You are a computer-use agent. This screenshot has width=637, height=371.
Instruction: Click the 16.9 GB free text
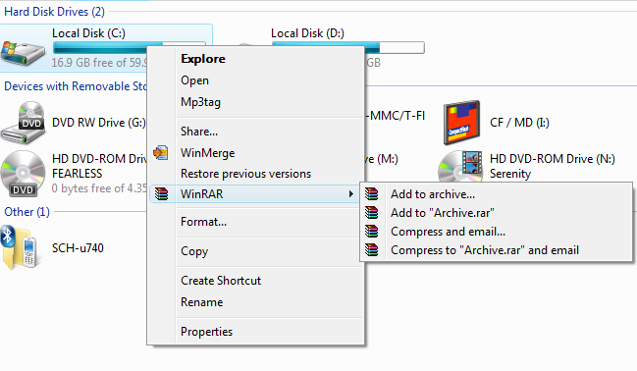point(99,63)
